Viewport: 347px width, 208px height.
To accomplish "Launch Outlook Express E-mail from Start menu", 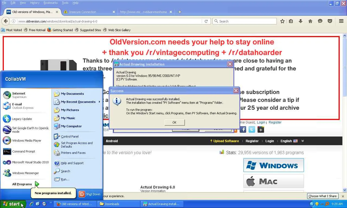I will (x=26, y=106).
